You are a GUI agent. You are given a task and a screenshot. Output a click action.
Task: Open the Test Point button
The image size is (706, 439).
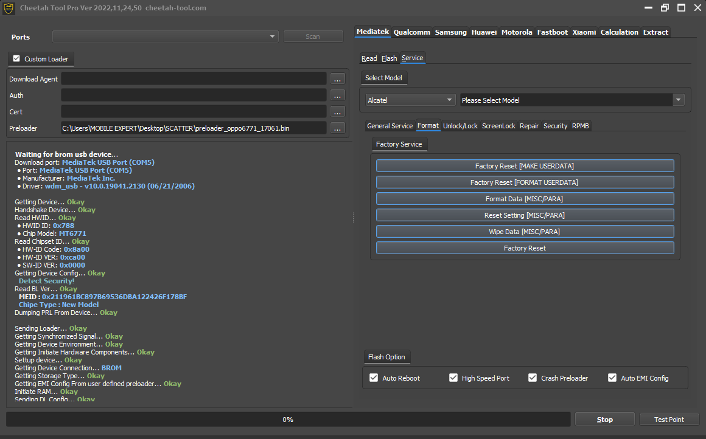[x=669, y=419]
